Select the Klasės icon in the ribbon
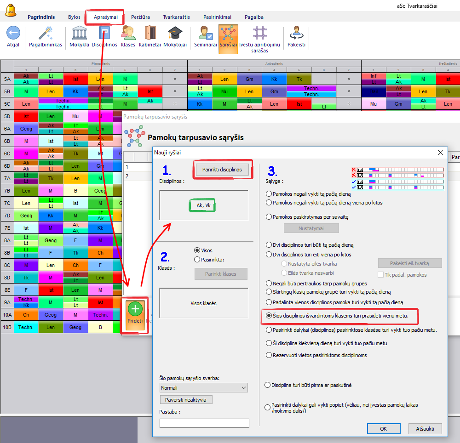The width and height of the screenshot is (460, 443). click(128, 34)
